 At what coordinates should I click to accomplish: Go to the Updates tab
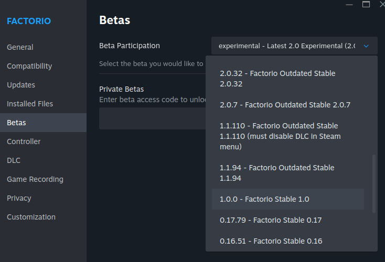pos(21,85)
